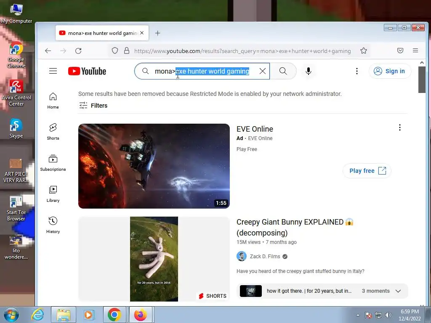Viewport: 431px width, 323px height.
Task: Start voice search with the microphone icon
Action: point(309,71)
